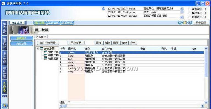Select the fang user row
The width and height of the screenshot is (211, 109).
pos(132,56)
